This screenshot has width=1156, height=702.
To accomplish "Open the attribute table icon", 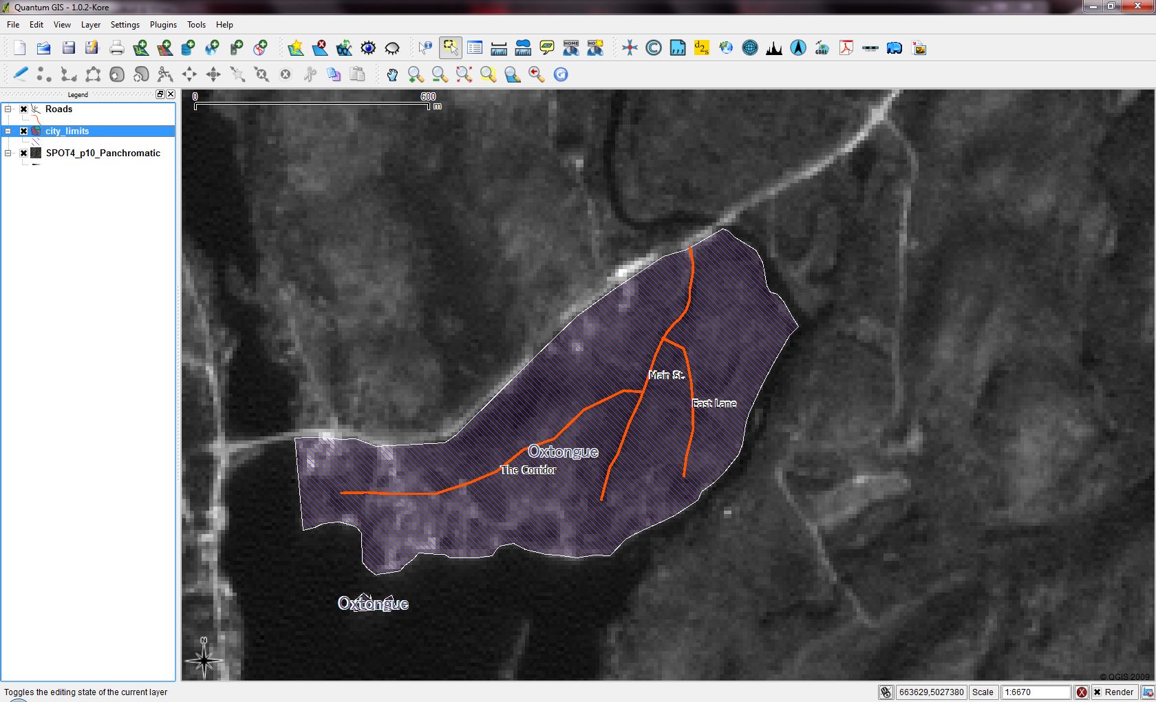I will (475, 48).
